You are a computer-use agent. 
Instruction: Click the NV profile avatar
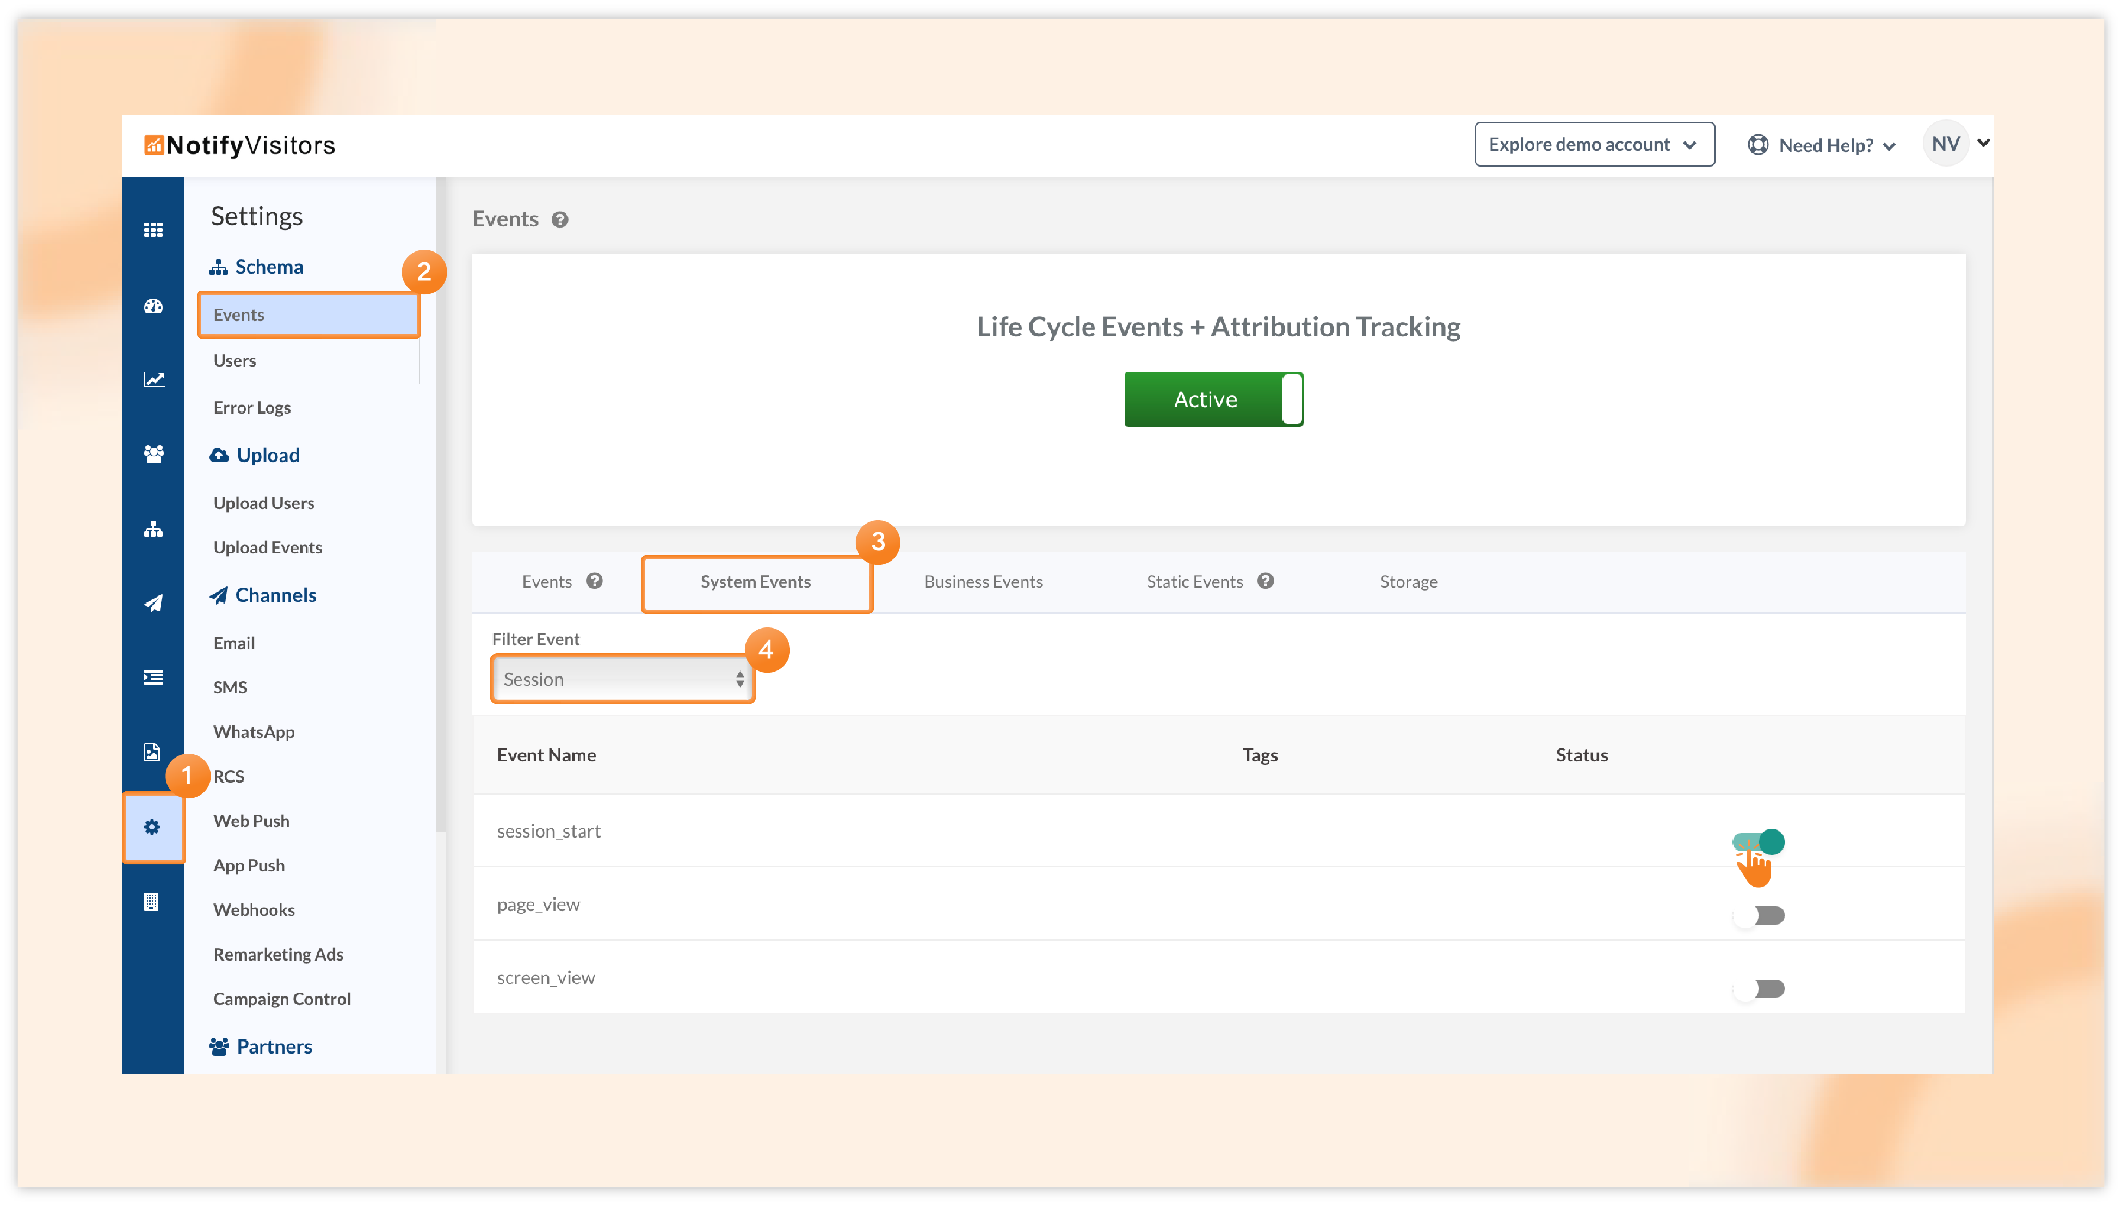[1945, 143]
